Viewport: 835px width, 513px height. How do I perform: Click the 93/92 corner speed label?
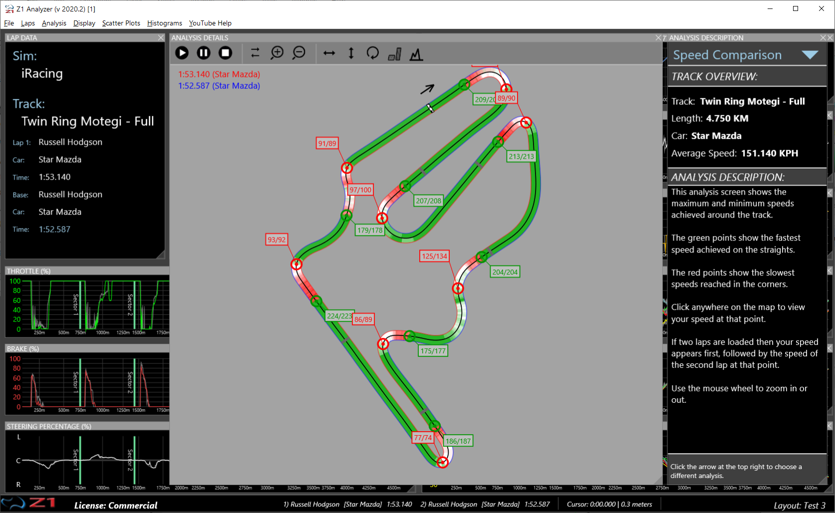pyautogui.click(x=277, y=240)
